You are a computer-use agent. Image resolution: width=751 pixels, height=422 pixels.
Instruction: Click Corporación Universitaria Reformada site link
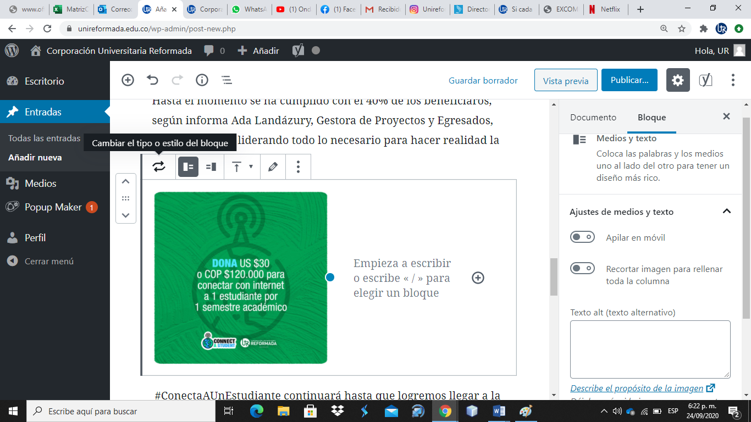[111, 51]
